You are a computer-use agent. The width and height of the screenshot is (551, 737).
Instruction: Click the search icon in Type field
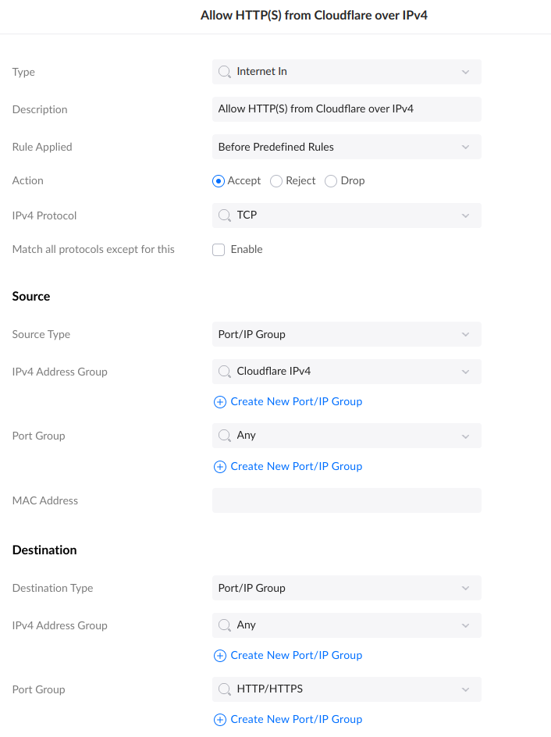224,72
